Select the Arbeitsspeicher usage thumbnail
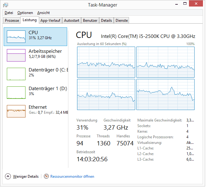The height and width of the screenshot is (188, 207). click(16, 55)
